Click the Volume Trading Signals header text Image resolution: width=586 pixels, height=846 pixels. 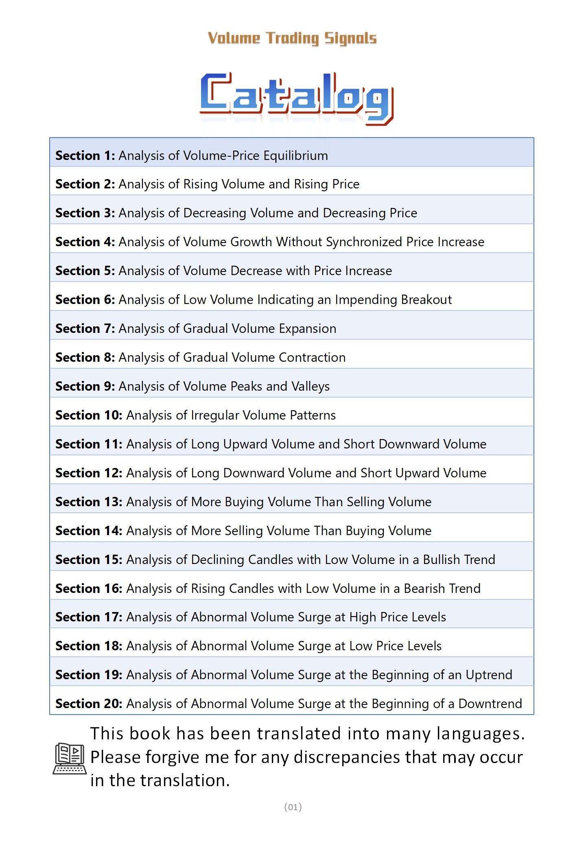[x=292, y=38]
